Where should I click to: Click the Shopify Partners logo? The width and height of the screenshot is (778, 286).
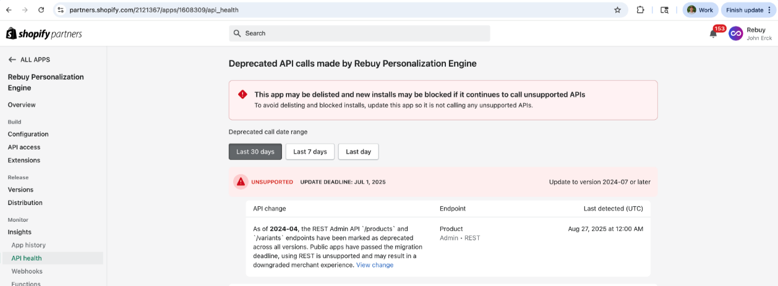[x=44, y=33]
